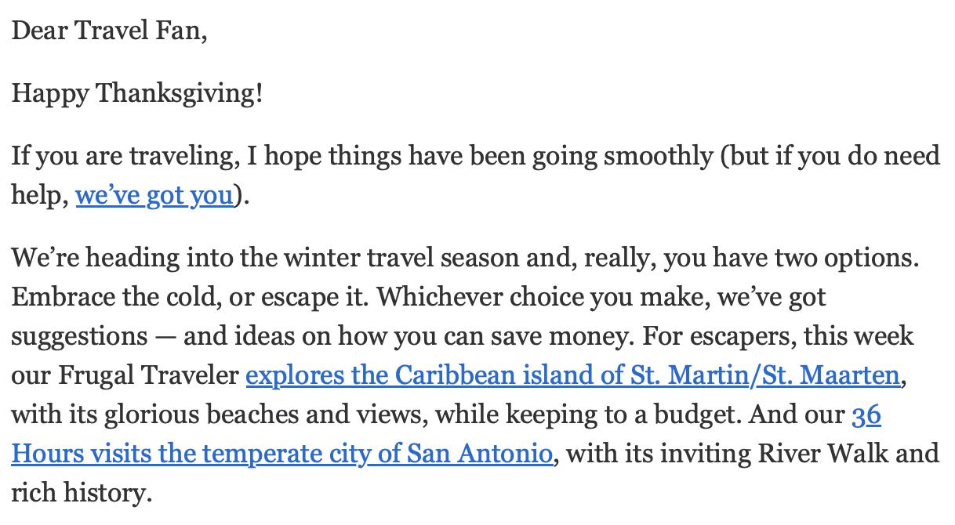Click the "Happy Thanksgiving!" line
This screenshot has height=525, width=955.
pyautogui.click(x=137, y=94)
